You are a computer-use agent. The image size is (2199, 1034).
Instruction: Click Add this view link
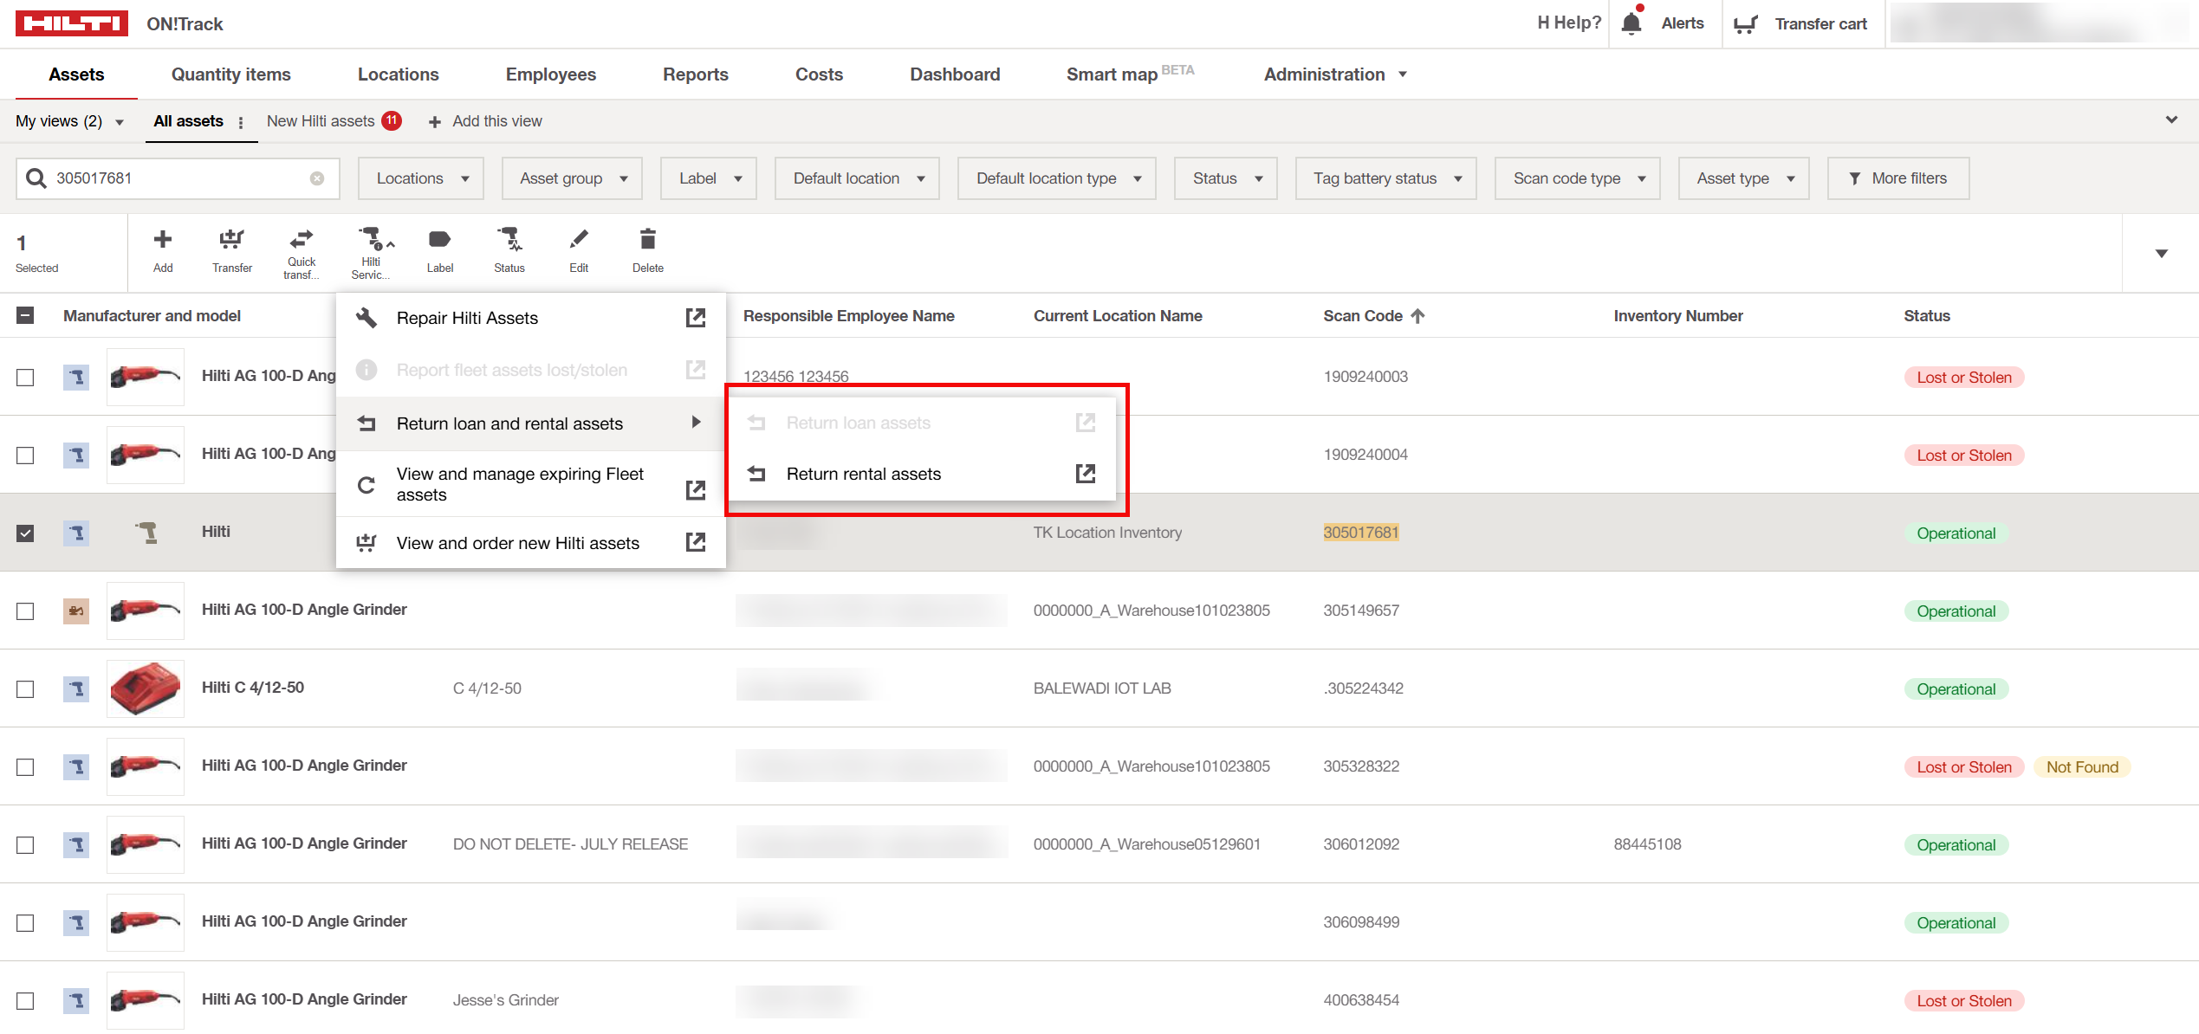coord(497,121)
